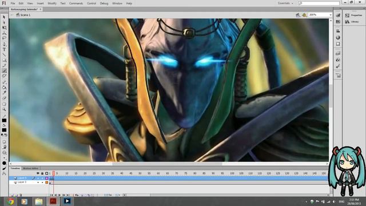The width and height of the screenshot is (366, 206).
Task: Open the Project panel icon
Action: click(338, 76)
